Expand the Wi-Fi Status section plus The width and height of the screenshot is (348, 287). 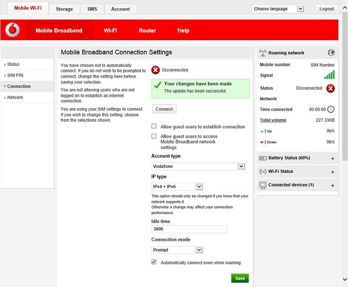pyautogui.click(x=332, y=172)
